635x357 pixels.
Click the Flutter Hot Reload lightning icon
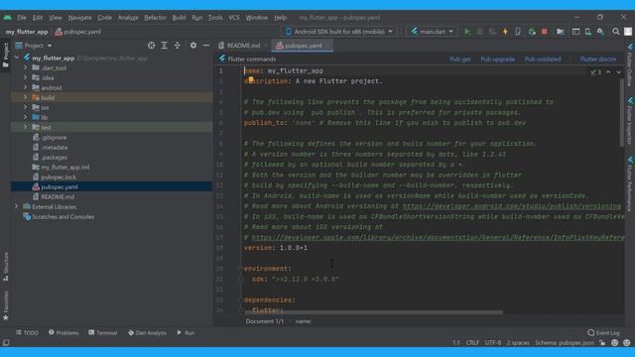[x=505, y=32]
